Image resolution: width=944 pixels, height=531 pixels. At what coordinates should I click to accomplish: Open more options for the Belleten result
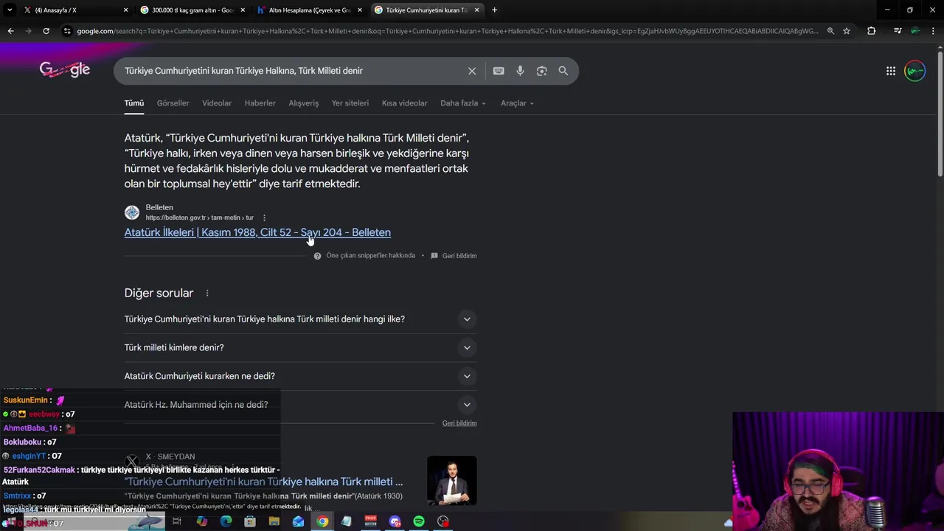(264, 218)
